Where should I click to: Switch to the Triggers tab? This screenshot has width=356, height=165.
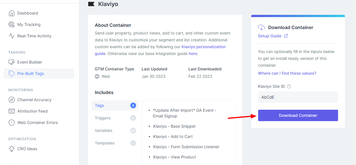click(x=115, y=118)
